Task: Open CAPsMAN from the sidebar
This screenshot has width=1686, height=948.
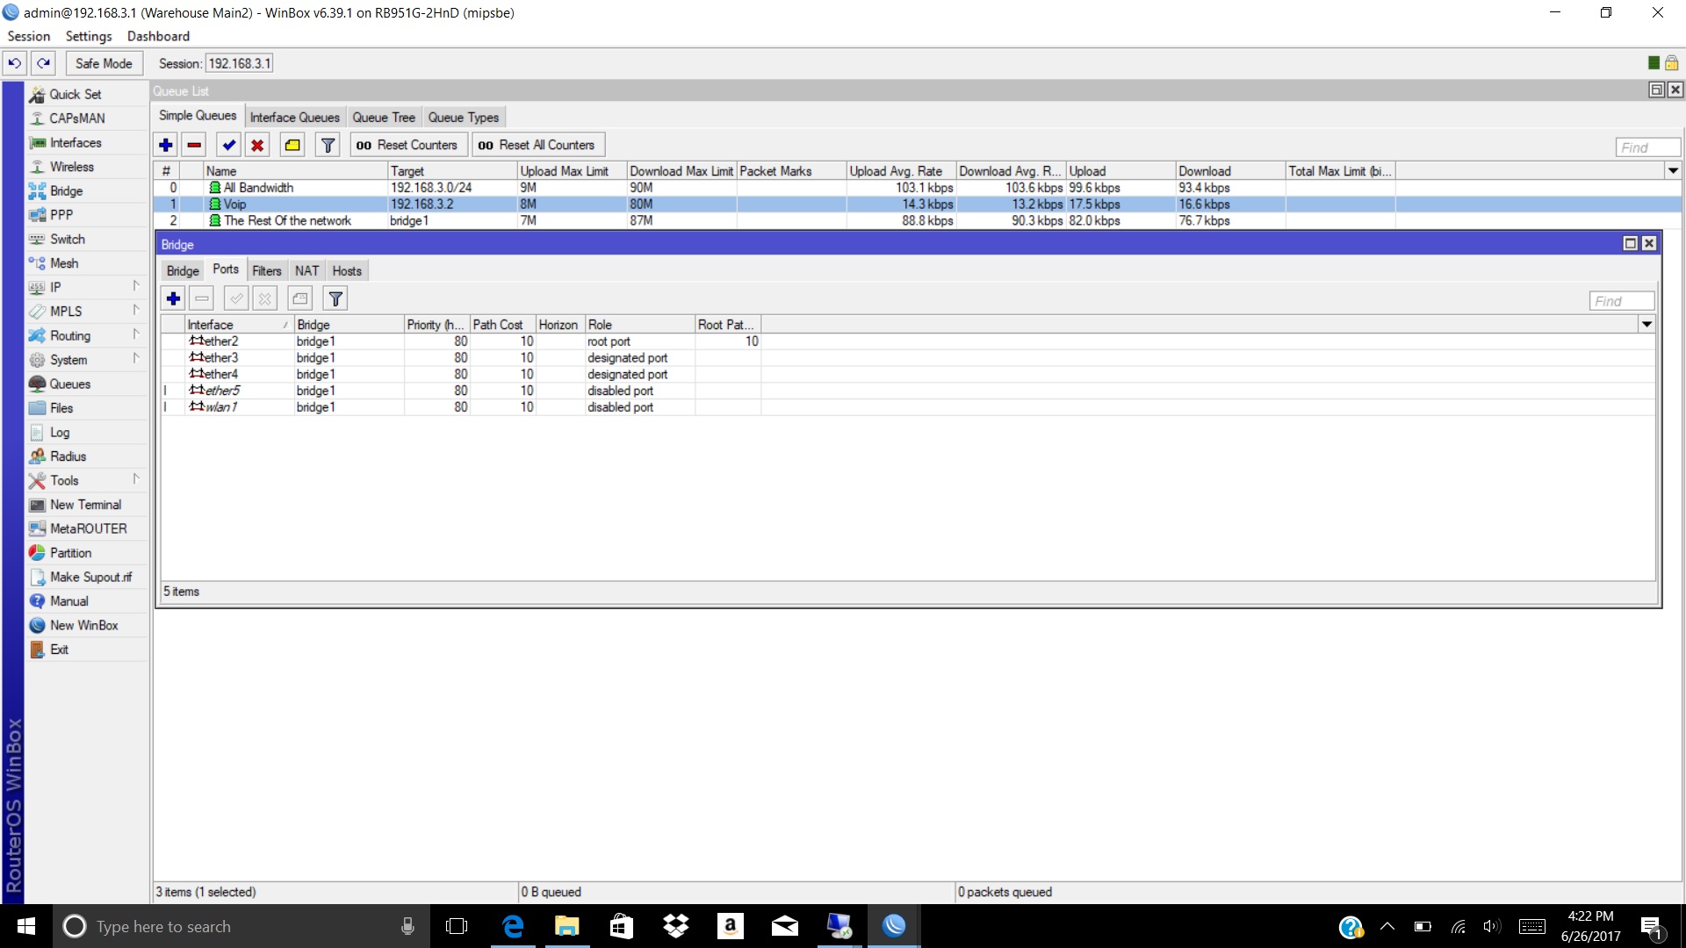Action: coord(86,118)
